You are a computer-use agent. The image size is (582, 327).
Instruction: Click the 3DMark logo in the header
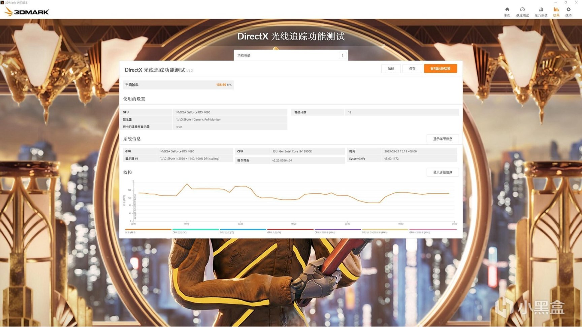click(x=27, y=12)
